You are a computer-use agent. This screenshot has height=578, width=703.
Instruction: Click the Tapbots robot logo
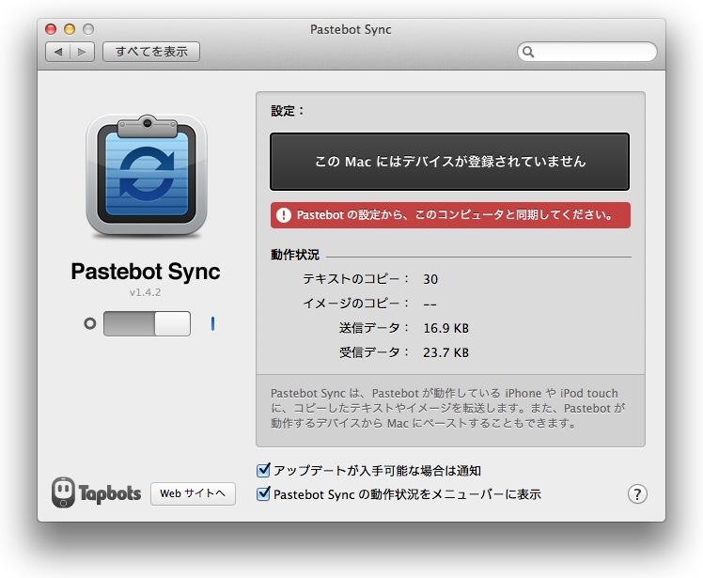point(64,492)
